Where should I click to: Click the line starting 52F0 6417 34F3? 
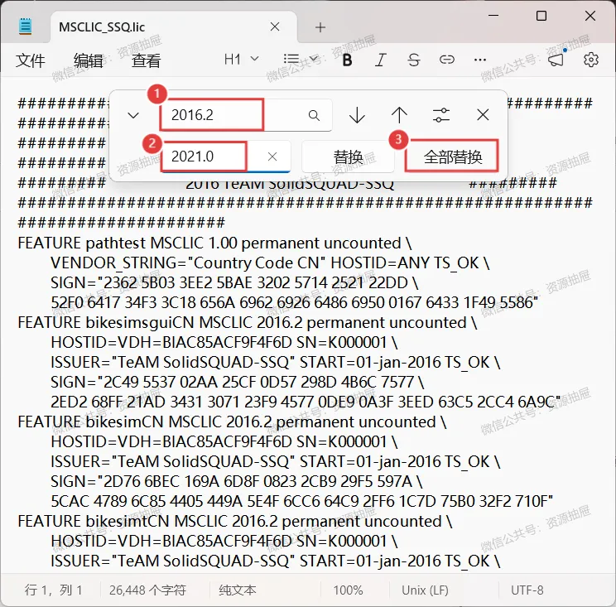(x=294, y=302)
